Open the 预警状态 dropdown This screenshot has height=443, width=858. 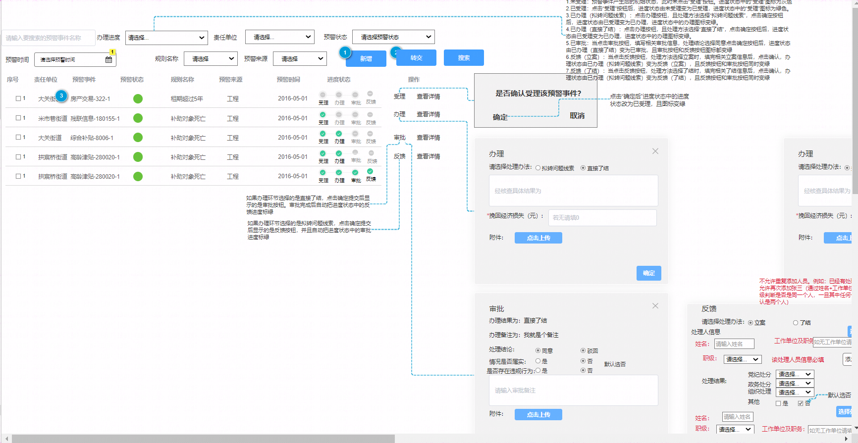pyautogui.click(x=393, y=37)
